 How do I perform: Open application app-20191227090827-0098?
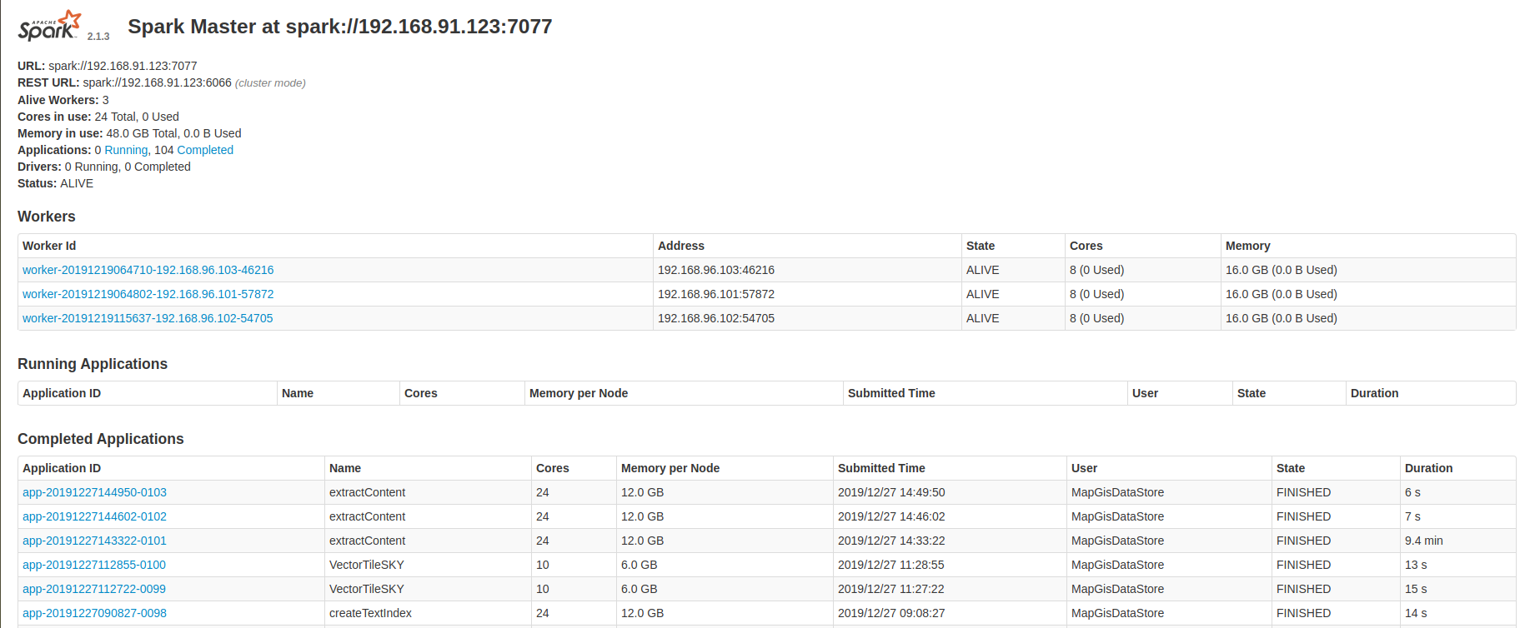click(94, 613)
